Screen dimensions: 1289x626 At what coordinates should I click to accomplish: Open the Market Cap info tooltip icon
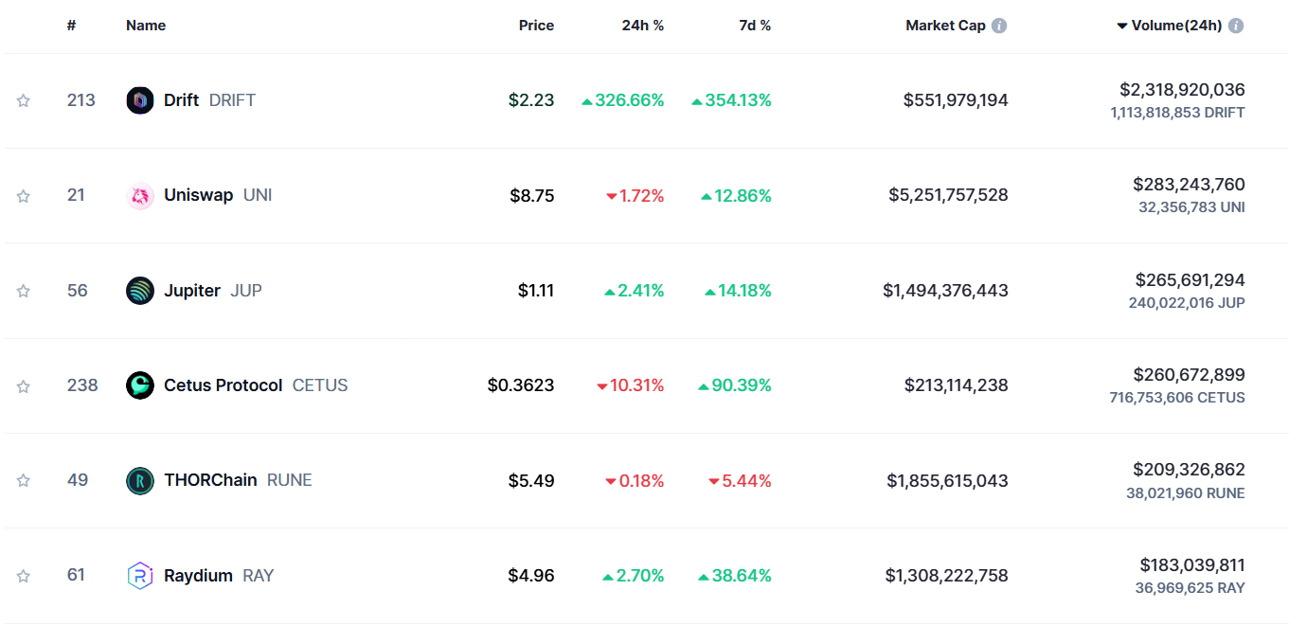click(999, 26)
